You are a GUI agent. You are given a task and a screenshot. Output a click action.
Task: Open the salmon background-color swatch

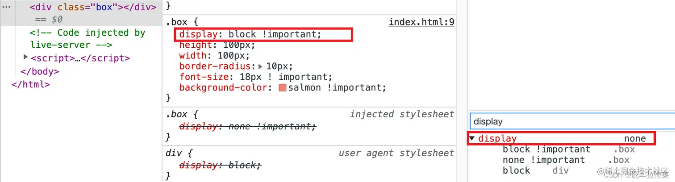point(282,88)
